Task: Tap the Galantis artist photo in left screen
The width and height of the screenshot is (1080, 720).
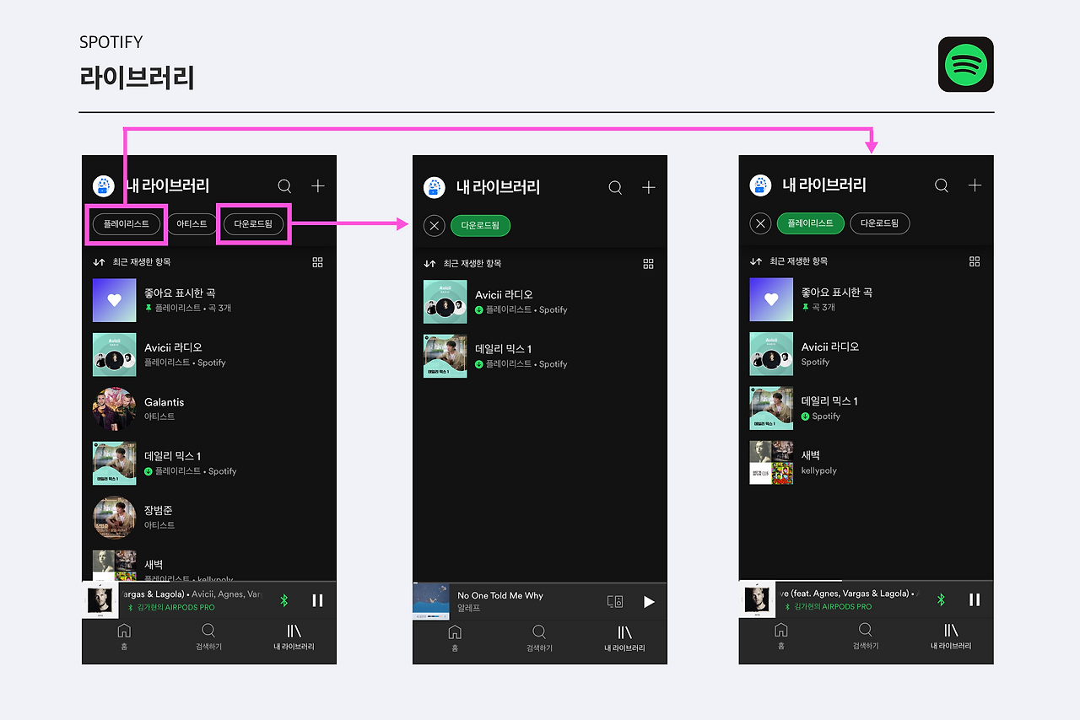Action: [114, 409]
